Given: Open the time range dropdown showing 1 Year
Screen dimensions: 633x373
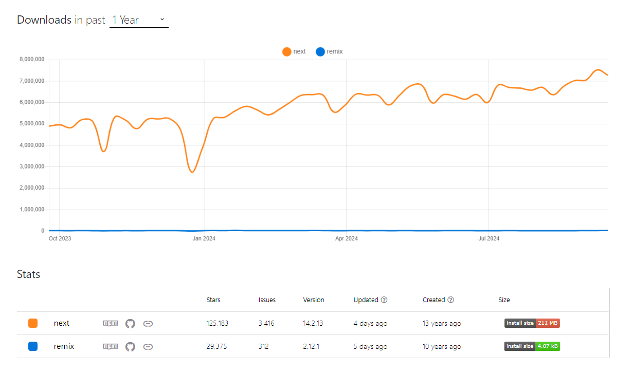Looking at the screenshot, I should pos(139,20).
